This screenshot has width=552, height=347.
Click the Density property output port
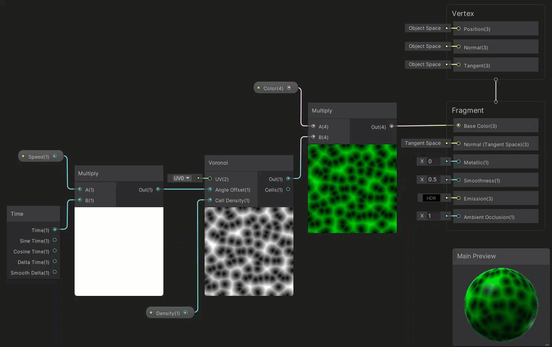tap(185, 313)
